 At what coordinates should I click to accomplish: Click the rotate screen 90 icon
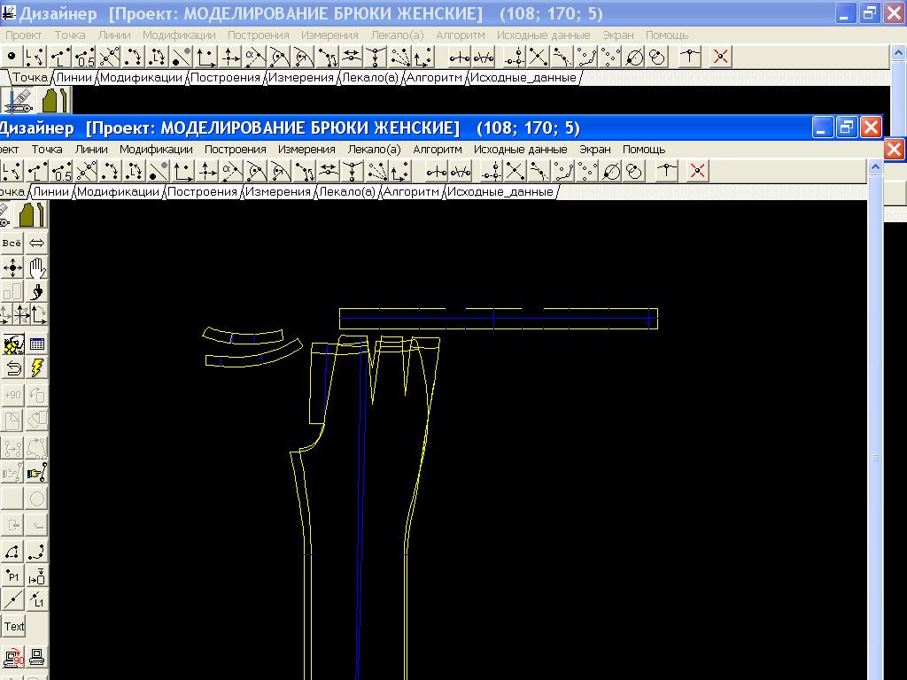(x=12, y=658)
